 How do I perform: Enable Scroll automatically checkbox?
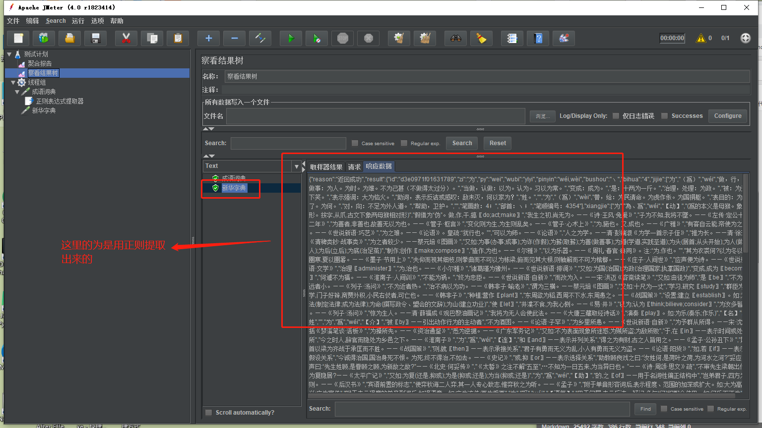tap(209, 412)
